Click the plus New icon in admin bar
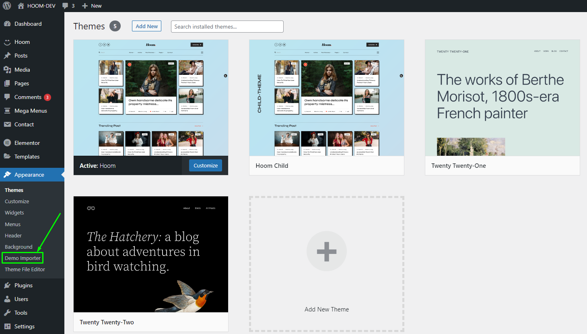Viewport: 587px width, 334px height. click(85, 6)
